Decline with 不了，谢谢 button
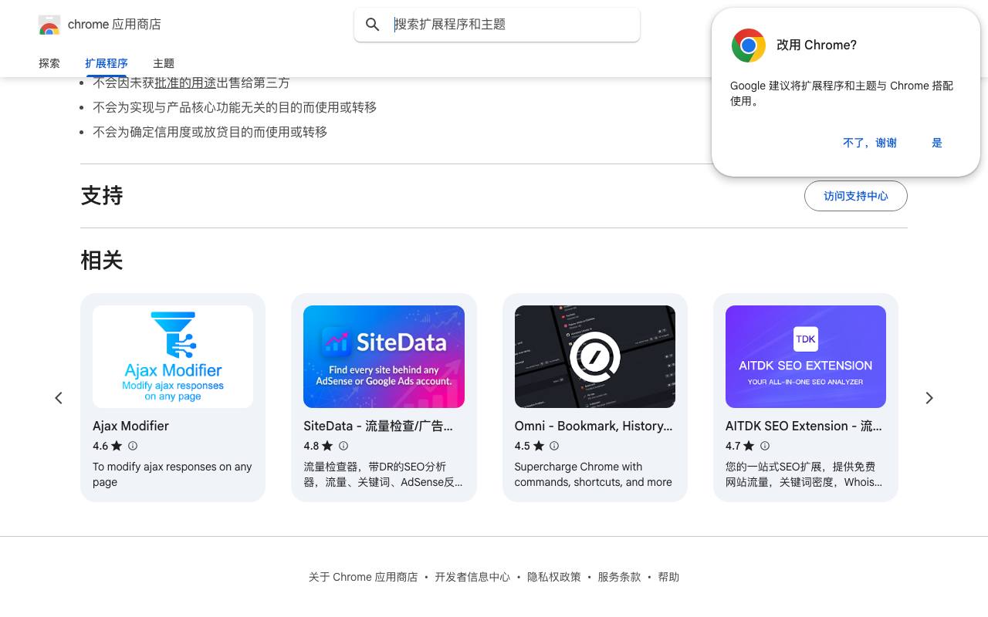This screenshot has height=617, width=988. click(870, 143)
